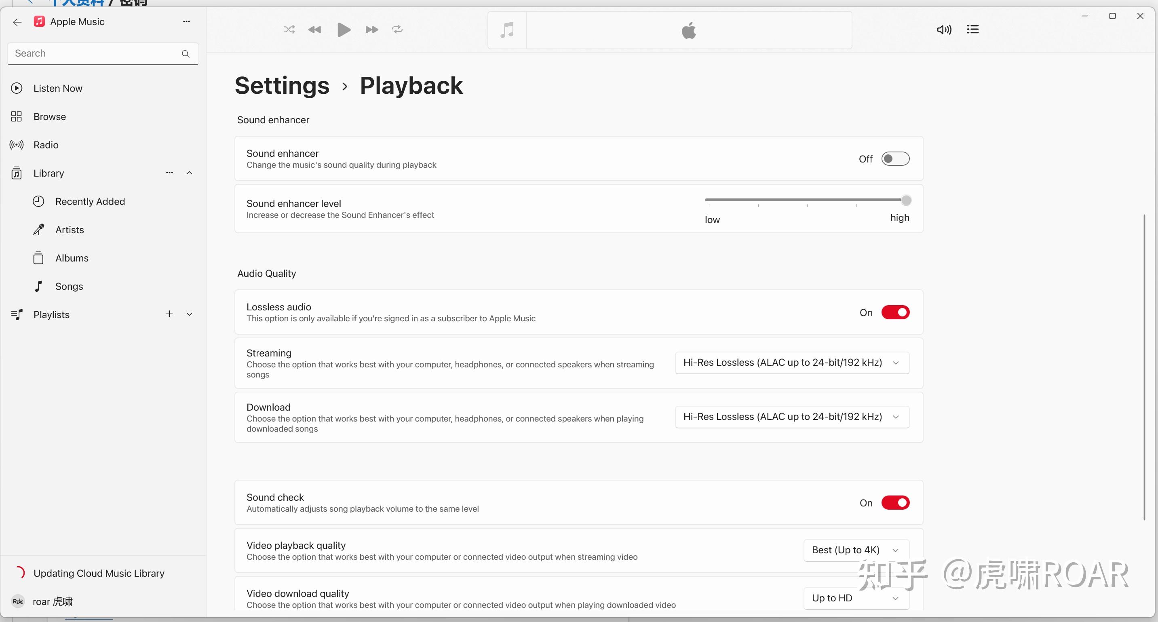
Task: Skip to previous track
Action: (315, 30)
